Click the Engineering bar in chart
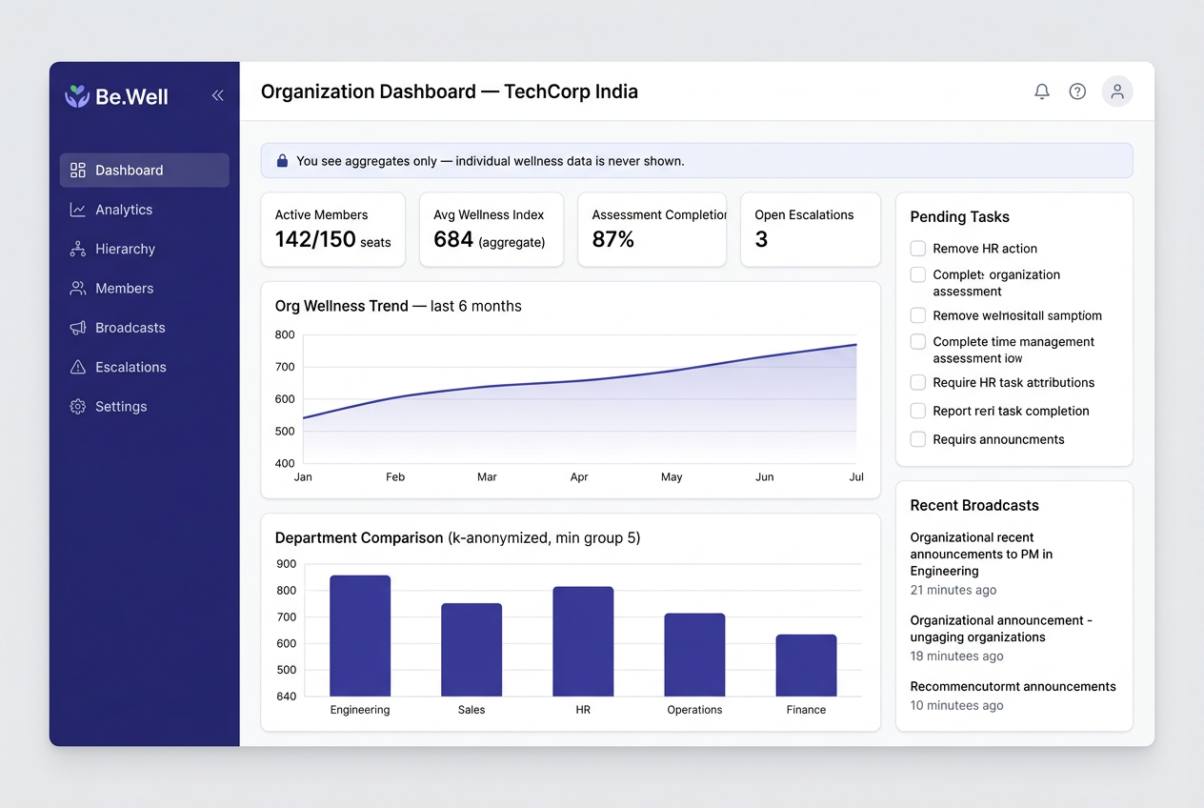 (x=360, y=636)
